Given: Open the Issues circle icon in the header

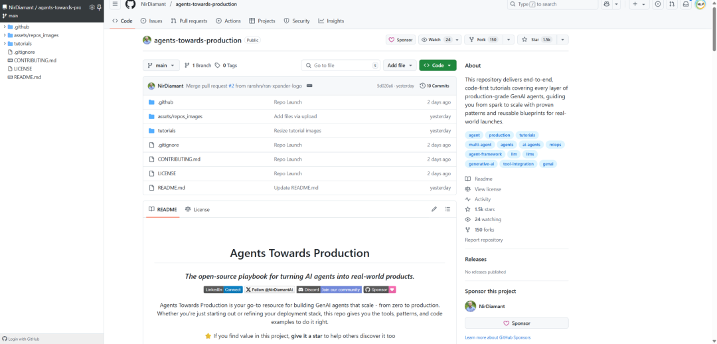Looking at the screenshot, I should (658, 4).
